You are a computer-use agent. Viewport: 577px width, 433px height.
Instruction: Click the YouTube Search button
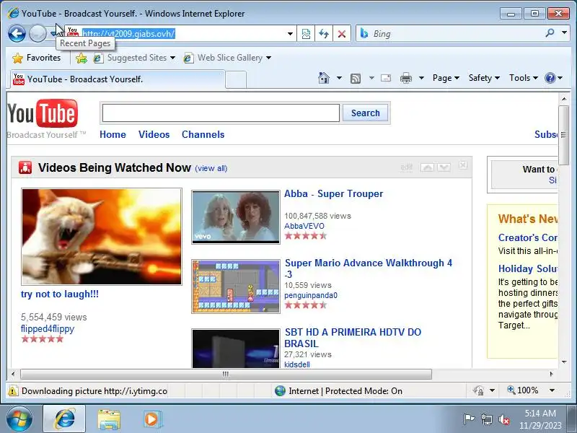[x=365, y=113]
